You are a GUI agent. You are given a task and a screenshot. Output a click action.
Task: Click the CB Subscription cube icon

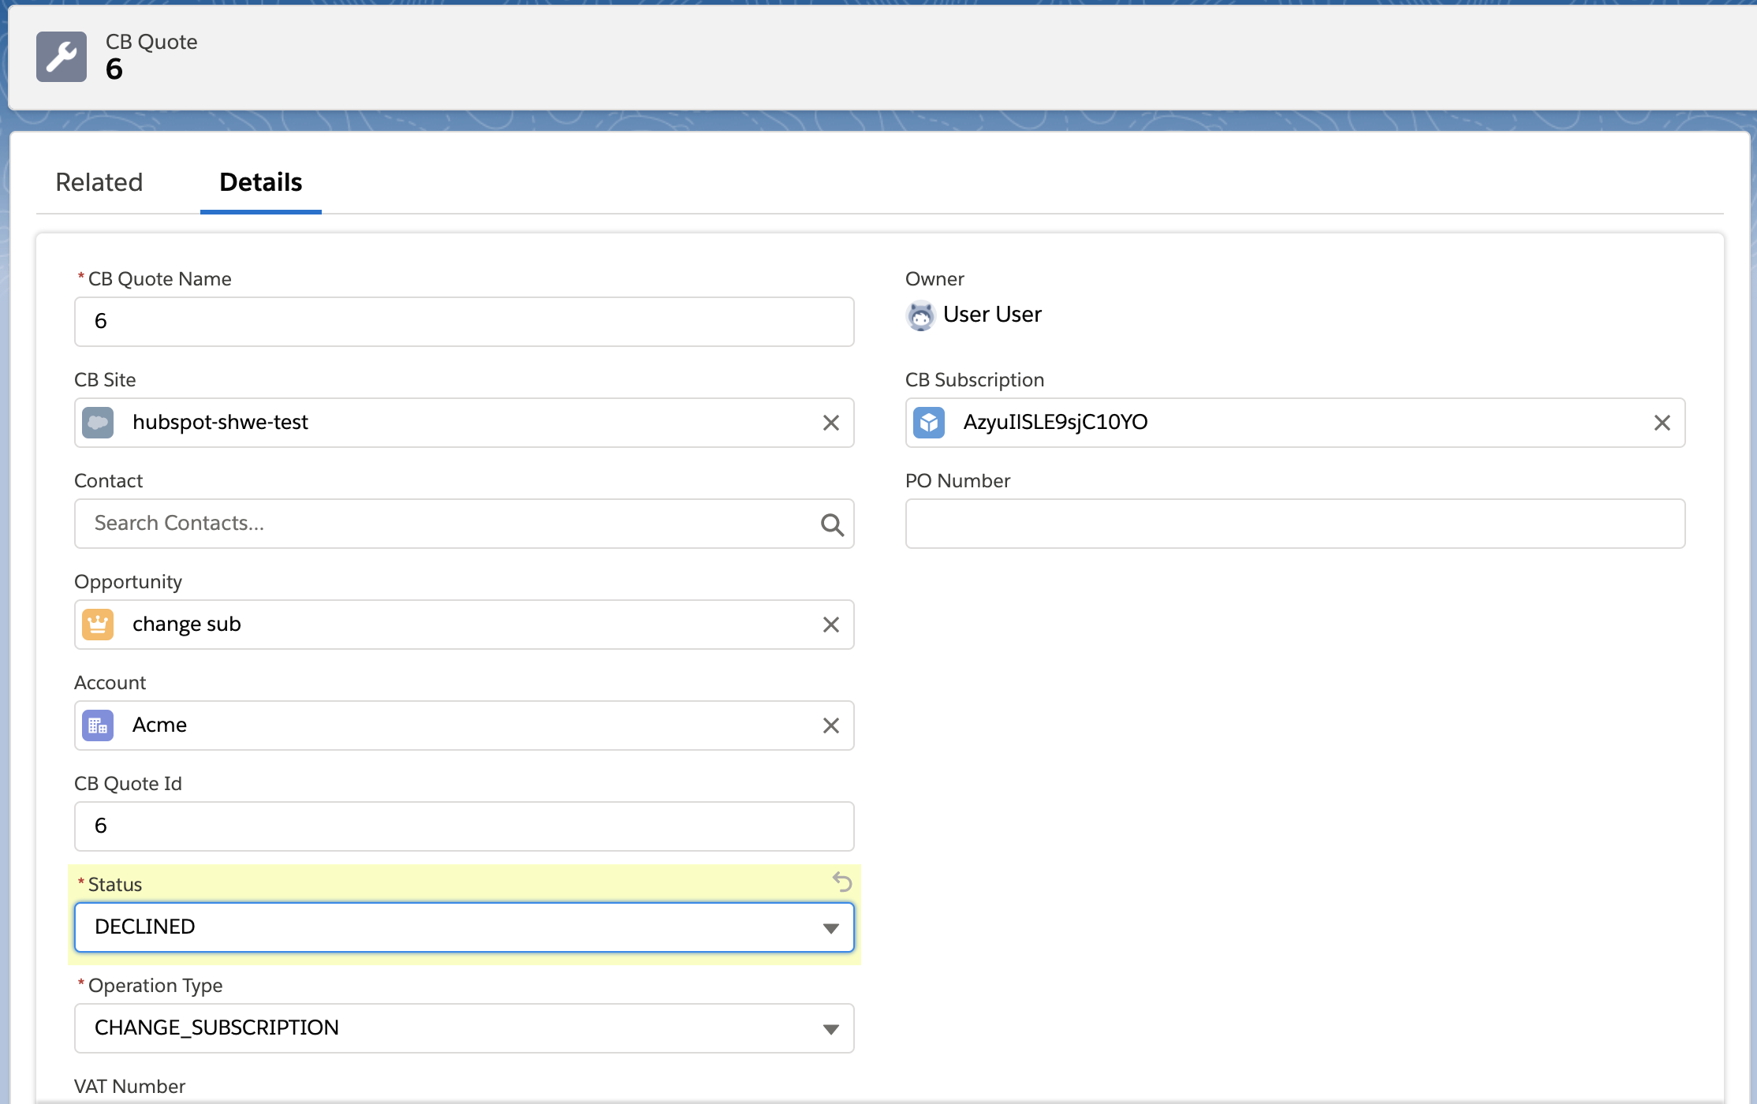tap(929, 423)
